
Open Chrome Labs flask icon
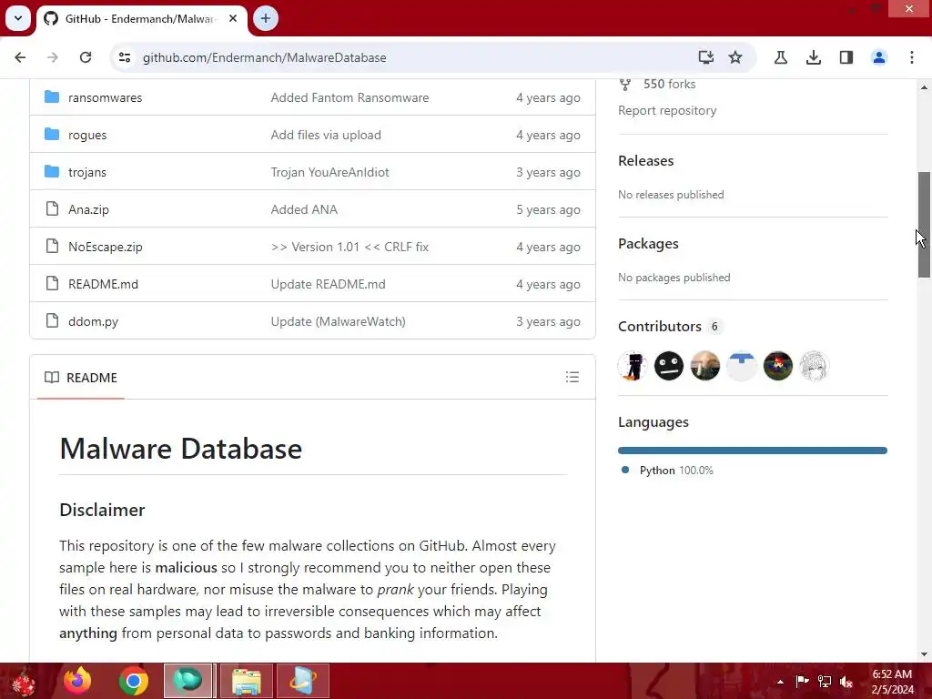click(780, 57)
